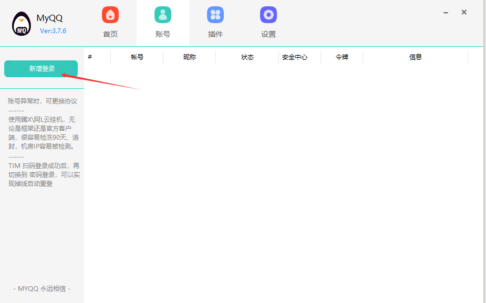Close the MyQQ window
The height and width of the screenshot is (303, 486).
click(464, 12)
